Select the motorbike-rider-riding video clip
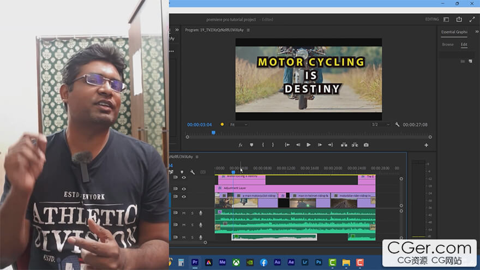The image size is (480, 270). click(353, 200)
